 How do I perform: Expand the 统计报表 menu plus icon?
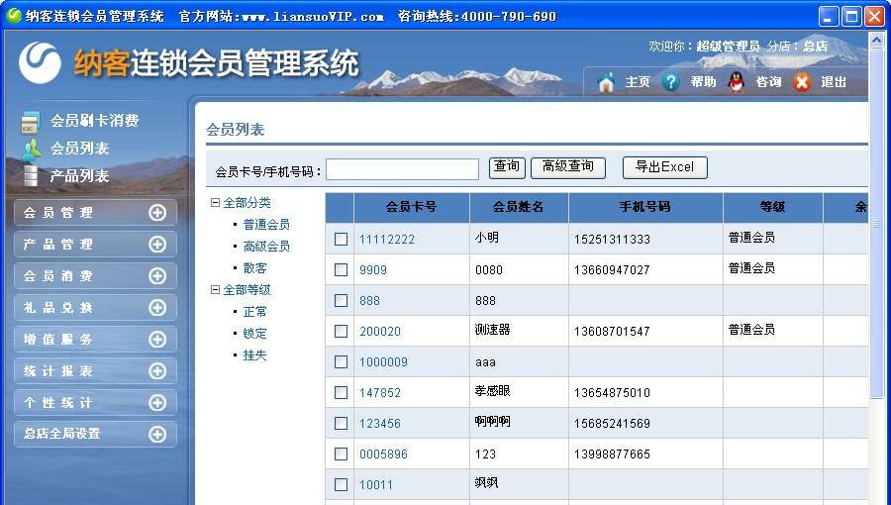(x=157, y=371)
